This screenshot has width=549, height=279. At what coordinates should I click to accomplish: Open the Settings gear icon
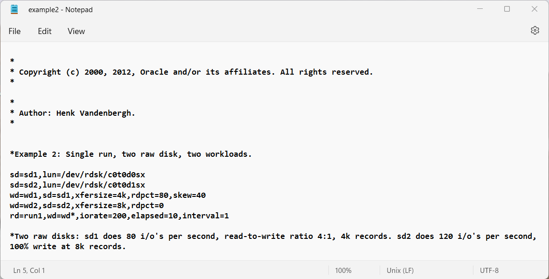pos(535,30)
